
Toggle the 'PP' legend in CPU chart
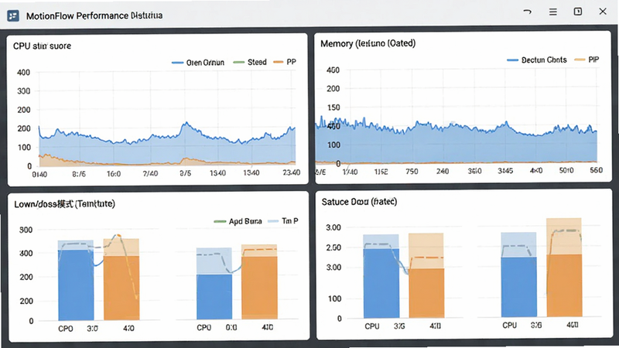tap(285, 62)
